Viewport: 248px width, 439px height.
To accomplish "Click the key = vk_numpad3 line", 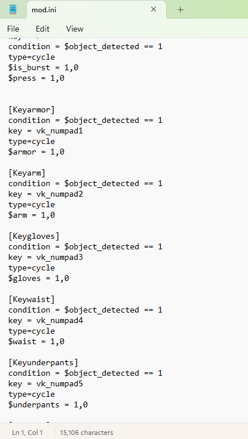I will tap(46, 258).
